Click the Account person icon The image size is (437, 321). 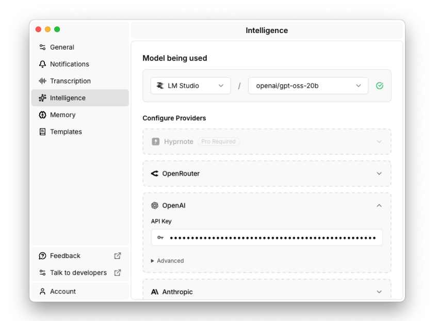(x=42, y=292)
